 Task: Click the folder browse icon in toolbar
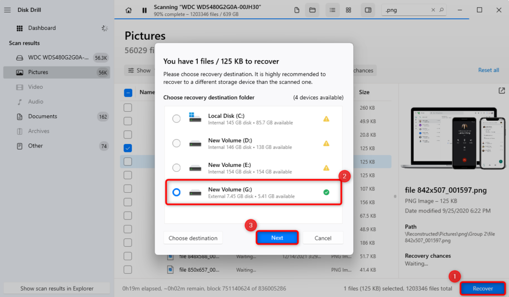pyautogui.click(x=313, y=10)
